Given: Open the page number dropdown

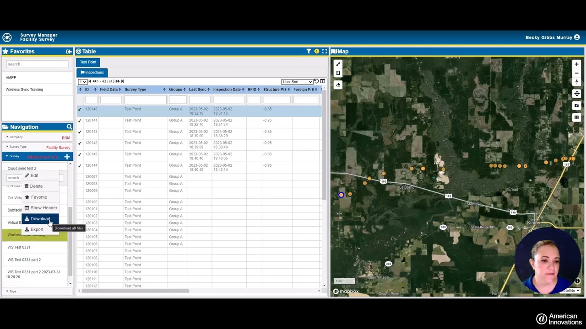Looking at the screenshot, I should (x=82, y=82).
